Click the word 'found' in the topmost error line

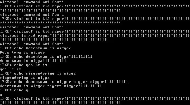pyautogui.click(x=58, y=2)
